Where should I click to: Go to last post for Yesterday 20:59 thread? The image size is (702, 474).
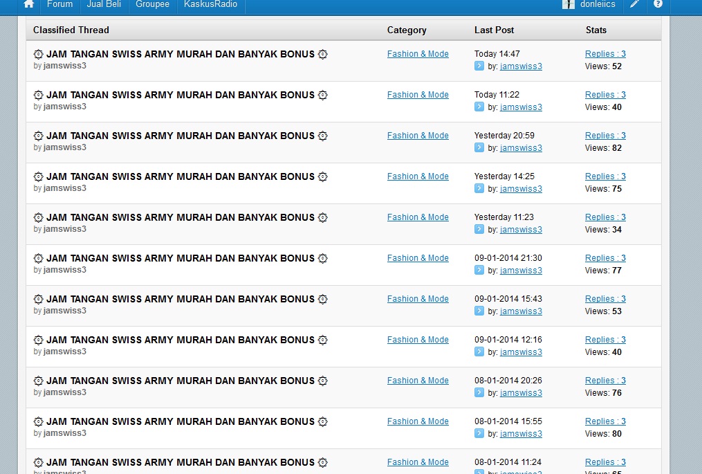click(x=479, y=148)
